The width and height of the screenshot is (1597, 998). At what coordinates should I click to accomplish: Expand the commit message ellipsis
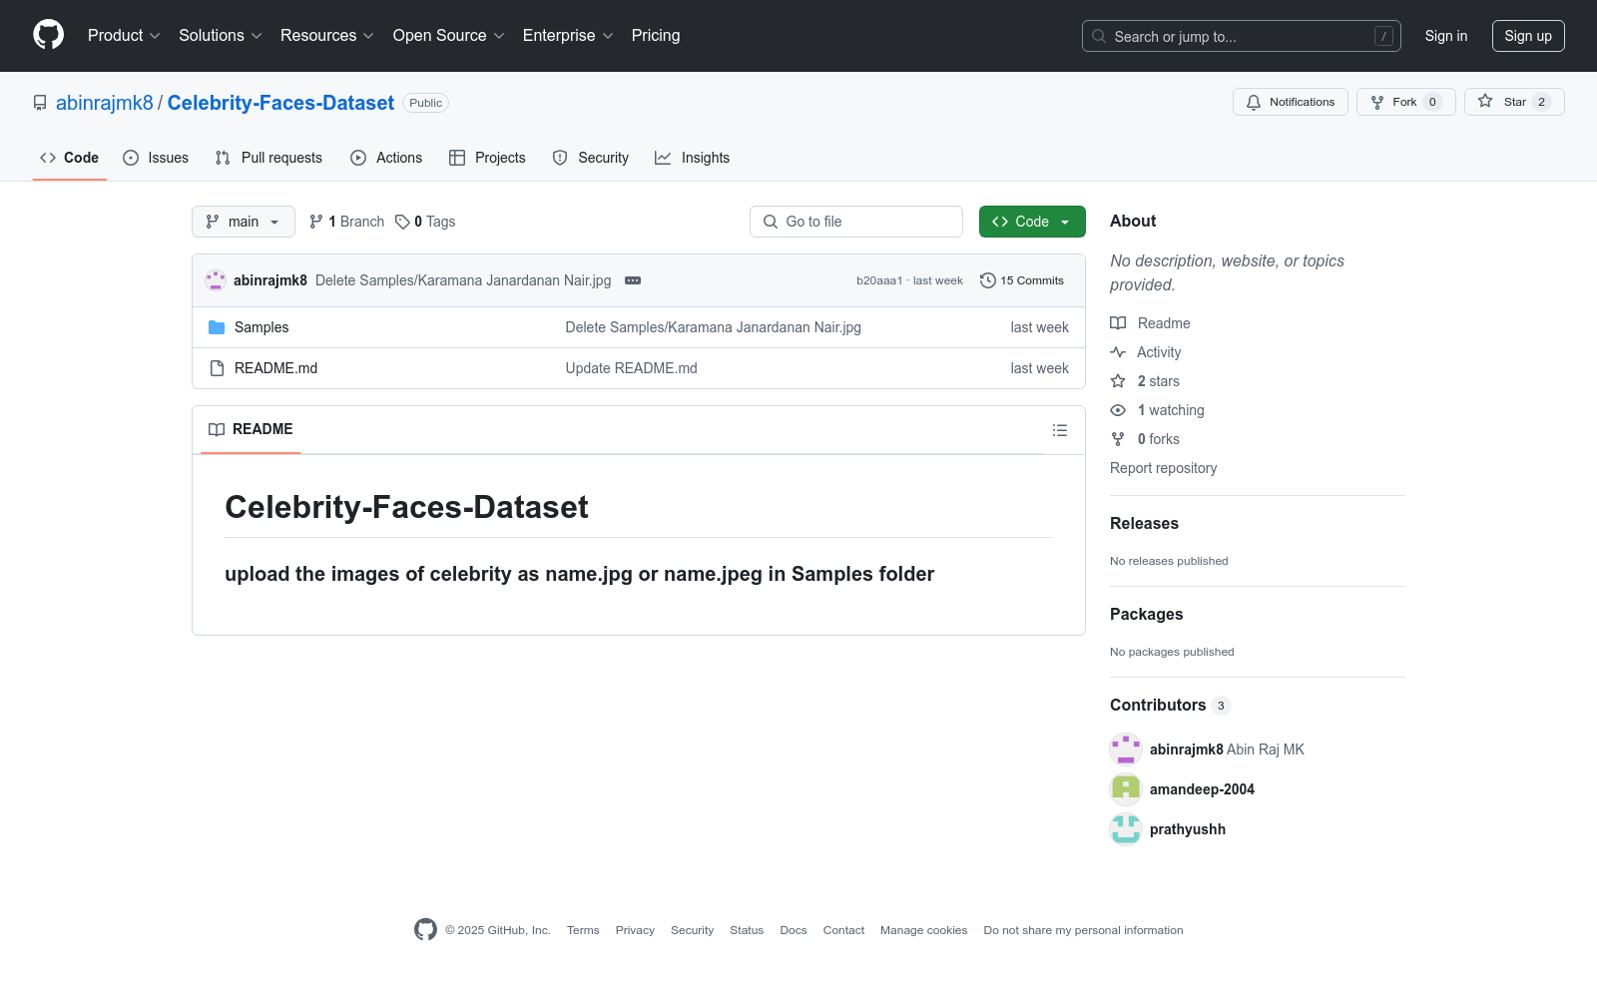tap(633, 280)
